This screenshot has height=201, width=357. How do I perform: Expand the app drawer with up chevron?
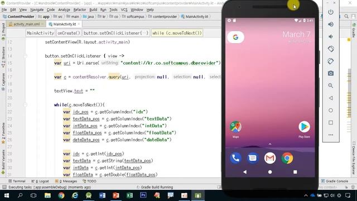click(270, 144)
